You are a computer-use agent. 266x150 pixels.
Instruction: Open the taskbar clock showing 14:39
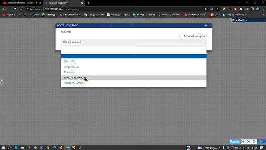click(254, 148)
